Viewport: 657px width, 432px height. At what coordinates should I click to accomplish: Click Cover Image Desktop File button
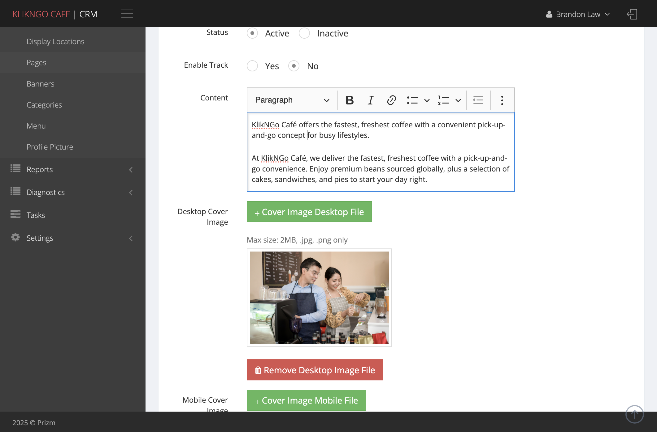(309, 212)
